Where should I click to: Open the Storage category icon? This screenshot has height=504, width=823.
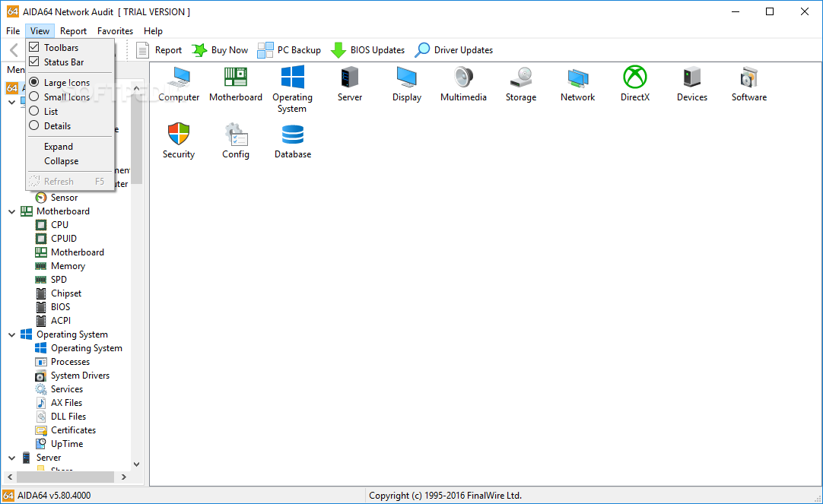[x=521, y=84]
